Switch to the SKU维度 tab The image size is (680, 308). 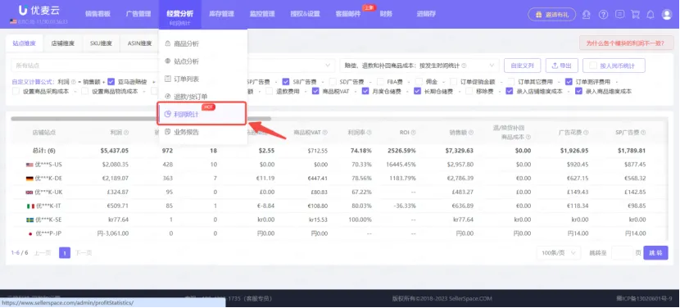101,43
